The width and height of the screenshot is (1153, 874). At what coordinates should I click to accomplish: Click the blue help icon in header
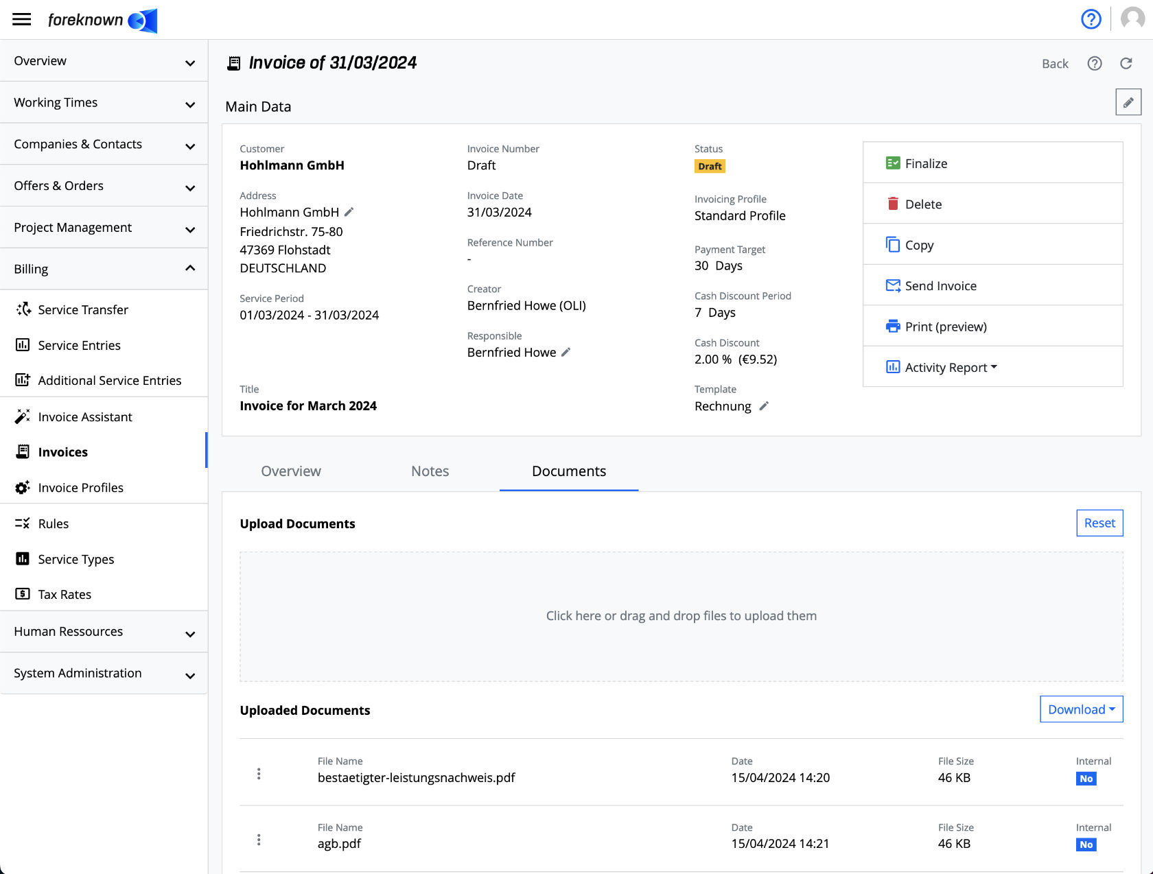tap(1091, 19)
